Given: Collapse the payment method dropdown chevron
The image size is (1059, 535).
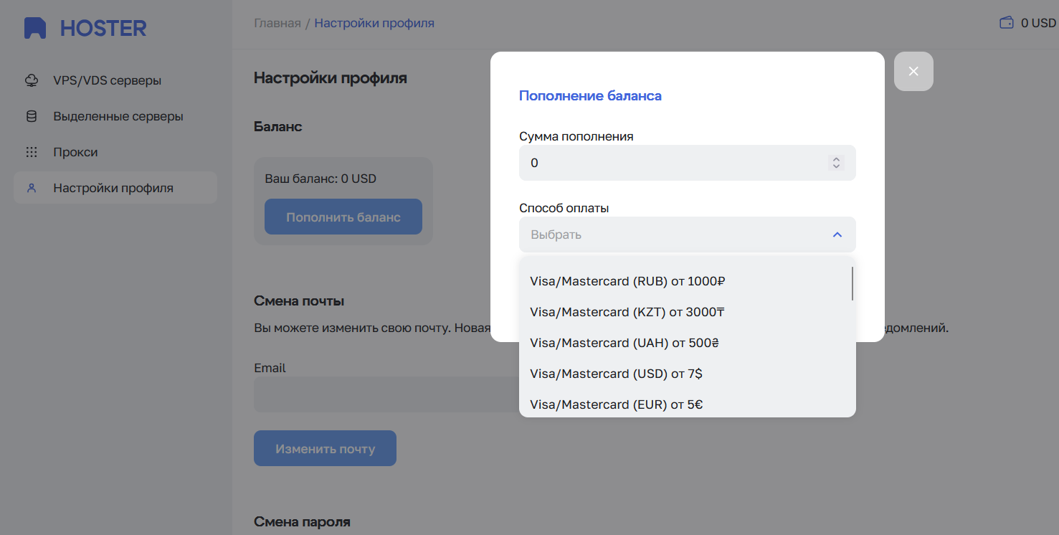Looking at the screenshot, I should click(x=837, y=235).
